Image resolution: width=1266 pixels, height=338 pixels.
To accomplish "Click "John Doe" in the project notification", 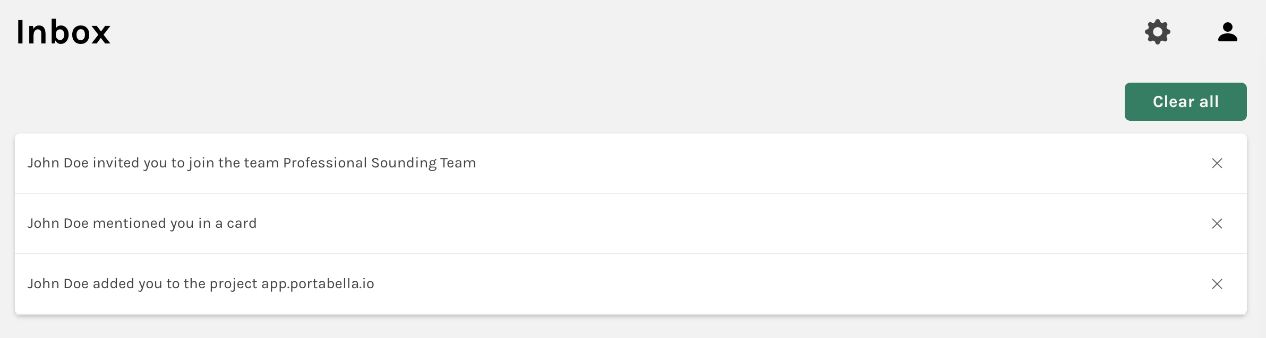I will (58, 284).
